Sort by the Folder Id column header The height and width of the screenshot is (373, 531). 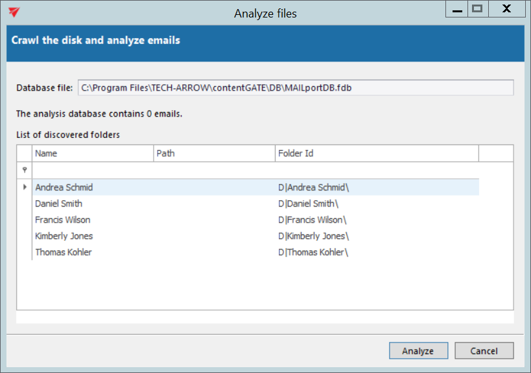click(376, 153)
